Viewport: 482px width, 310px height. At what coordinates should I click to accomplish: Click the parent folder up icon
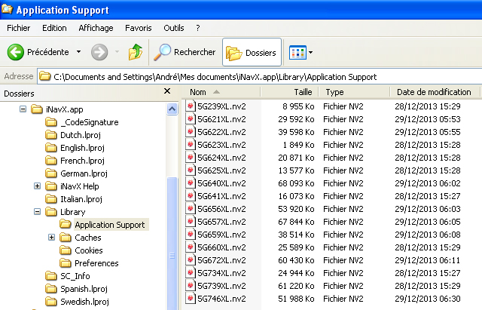(x=136, y=52)
